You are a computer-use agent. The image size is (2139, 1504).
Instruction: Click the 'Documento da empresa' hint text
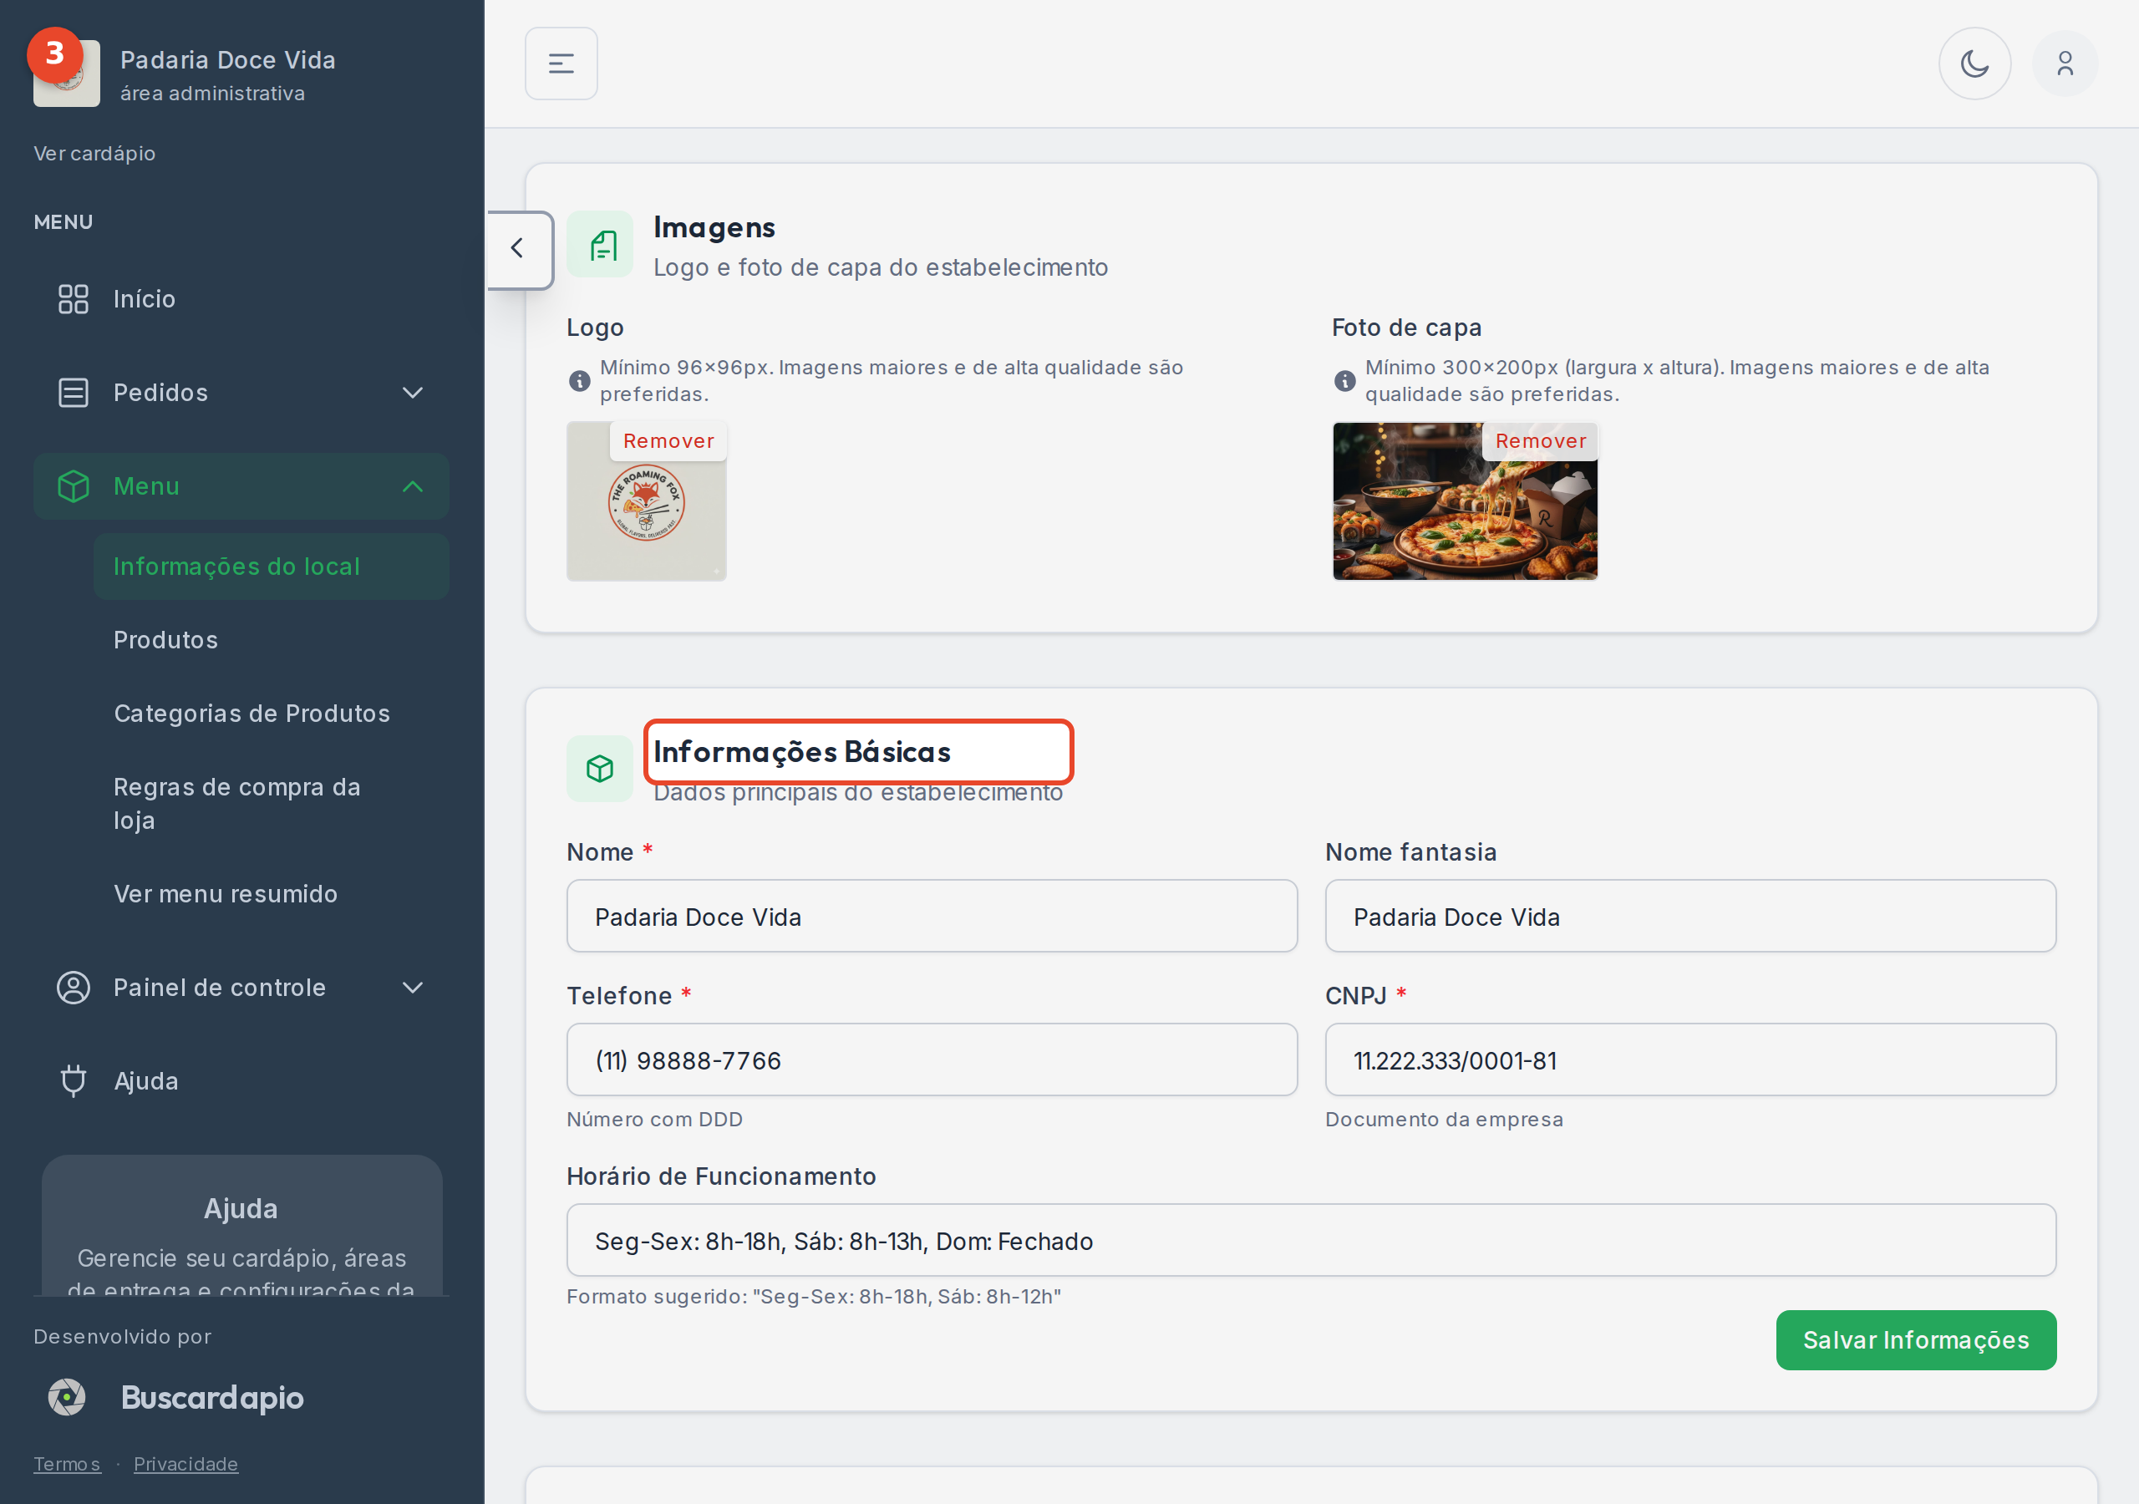point(1444,1119)
